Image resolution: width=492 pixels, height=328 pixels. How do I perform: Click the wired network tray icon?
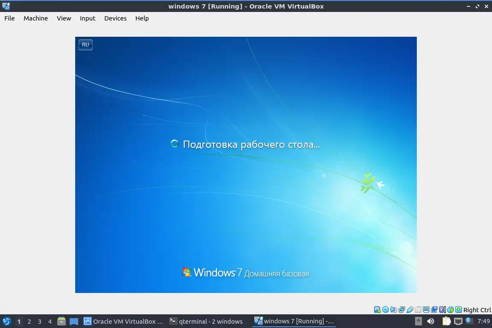(x=458, y=321)
